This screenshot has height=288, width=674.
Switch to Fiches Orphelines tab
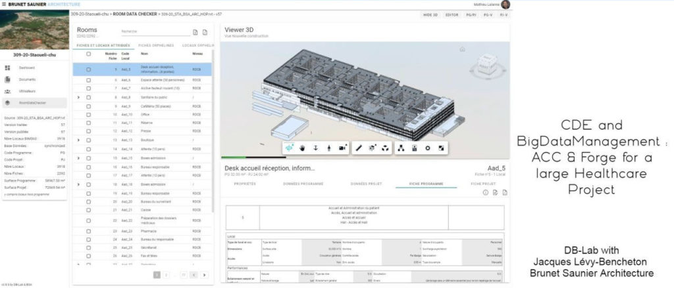pyautogui.click(x=156, y=45)
